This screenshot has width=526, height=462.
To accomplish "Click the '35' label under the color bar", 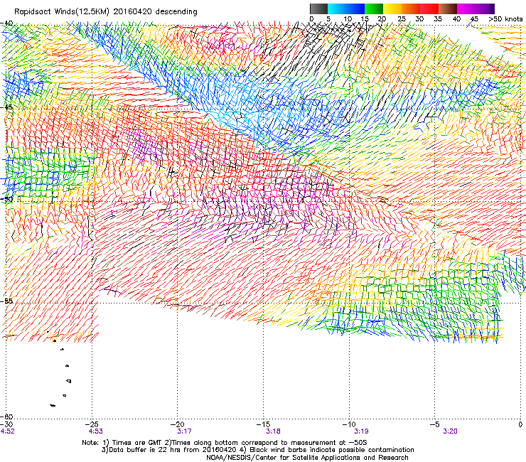I will point(438,19).
